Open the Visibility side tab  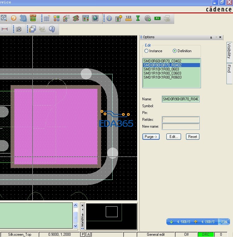click(229, 51)
